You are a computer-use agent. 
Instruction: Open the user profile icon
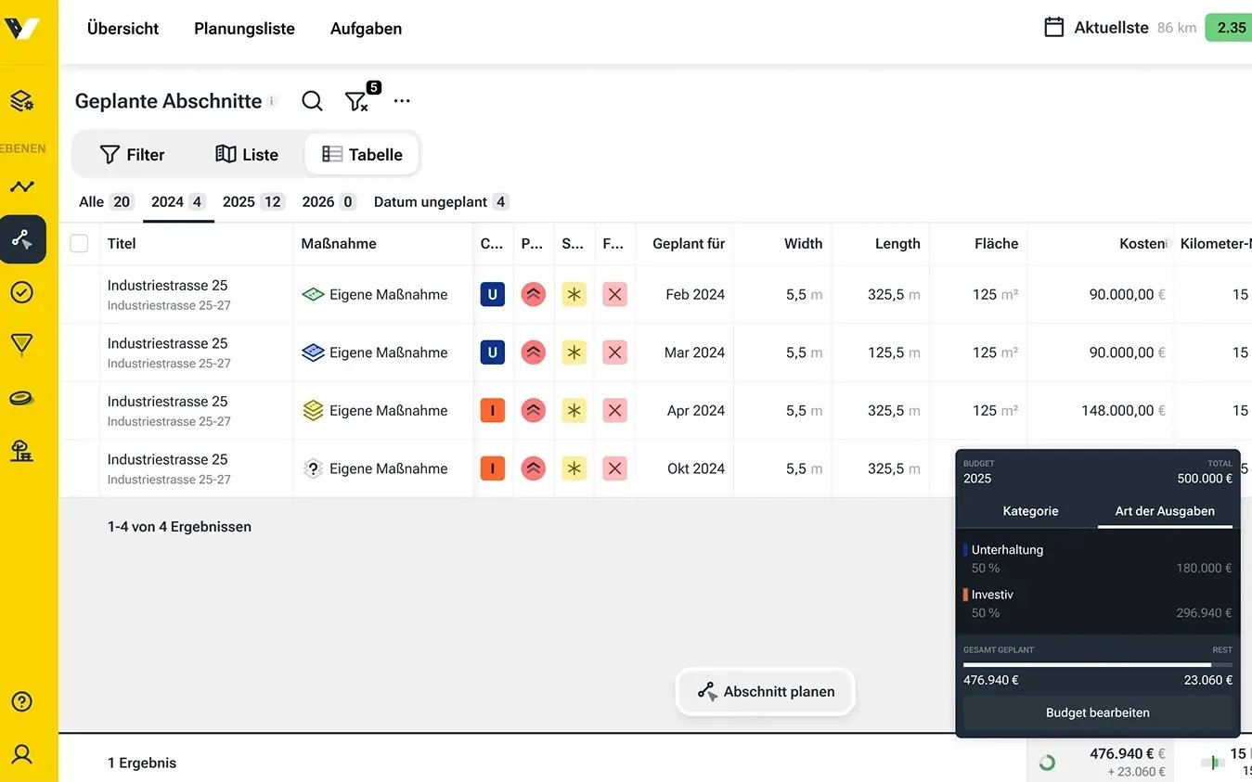(22, 753)
